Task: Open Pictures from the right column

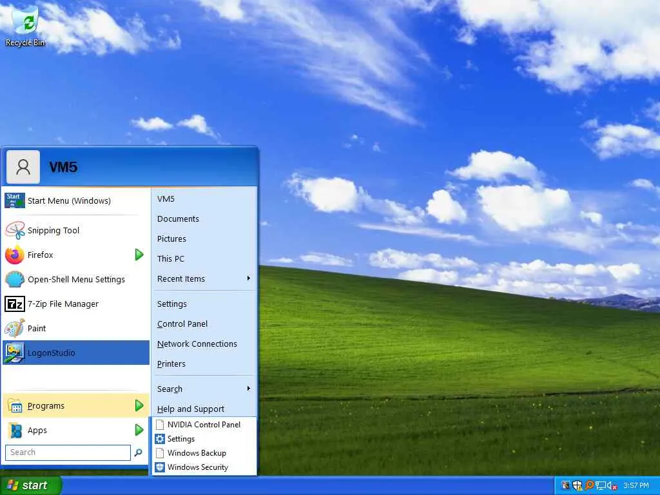Action: [x=171, y=238]
